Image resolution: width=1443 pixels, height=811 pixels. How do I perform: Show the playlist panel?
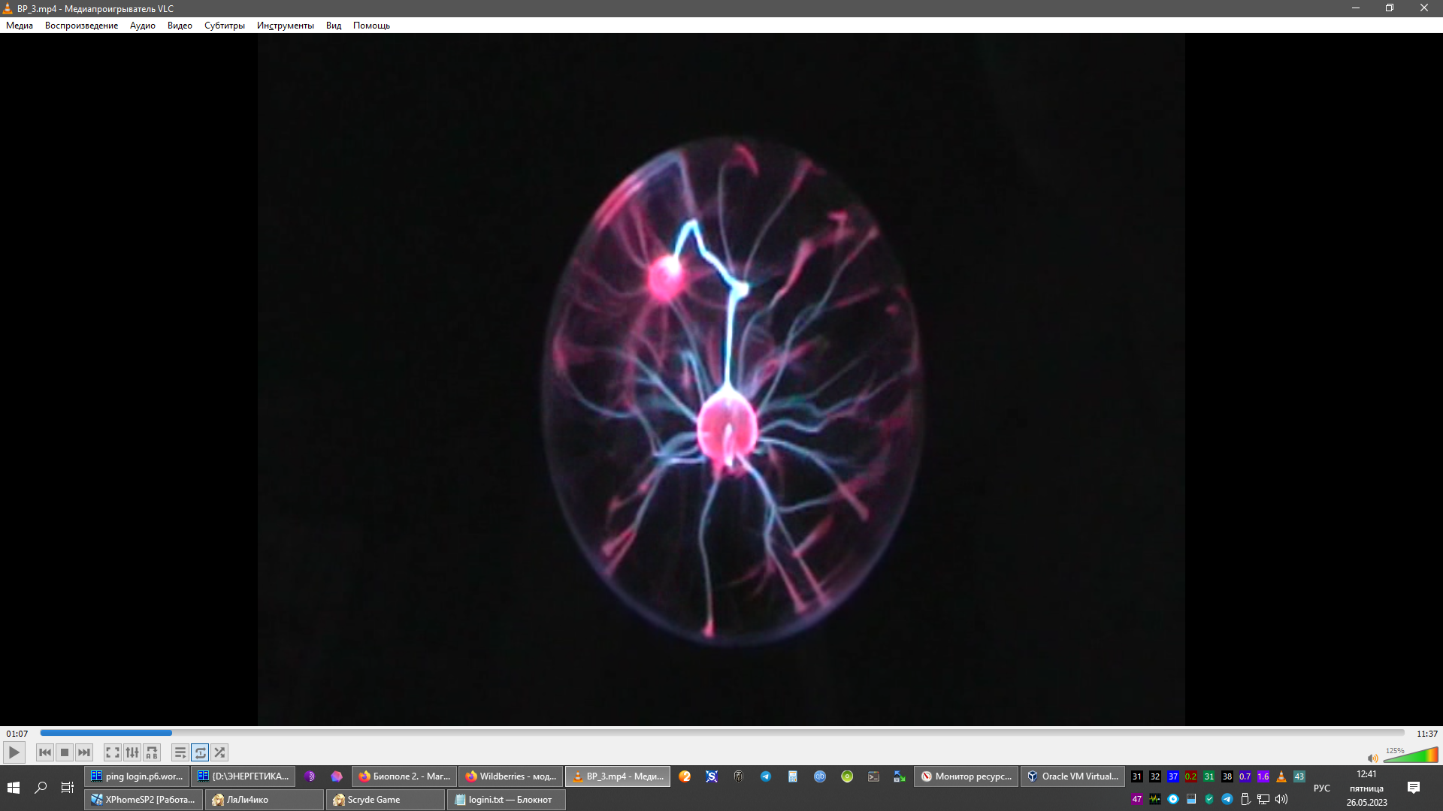pyautogui.click(x=180, y=752)
